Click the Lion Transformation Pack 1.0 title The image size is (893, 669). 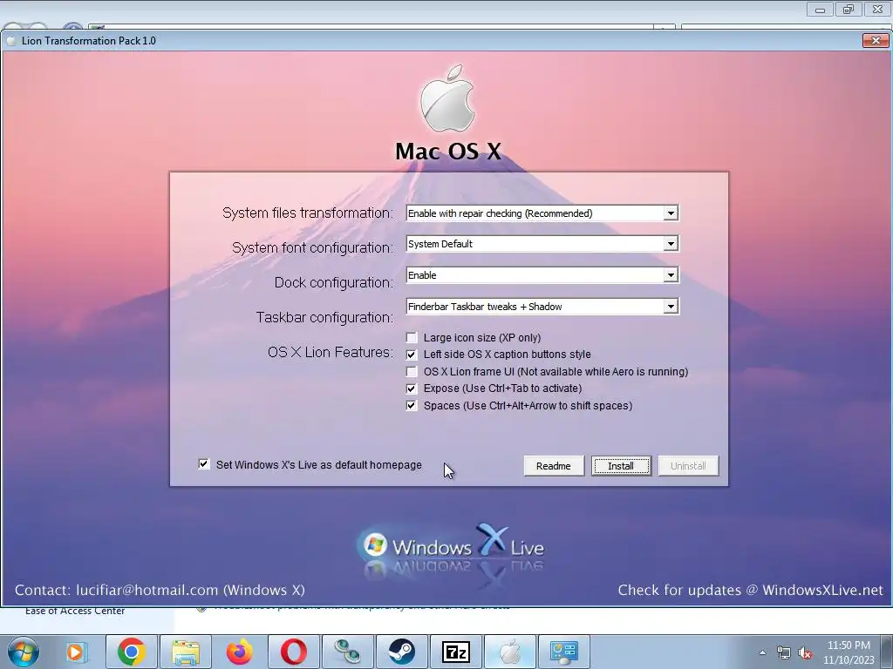click(88, 41)
